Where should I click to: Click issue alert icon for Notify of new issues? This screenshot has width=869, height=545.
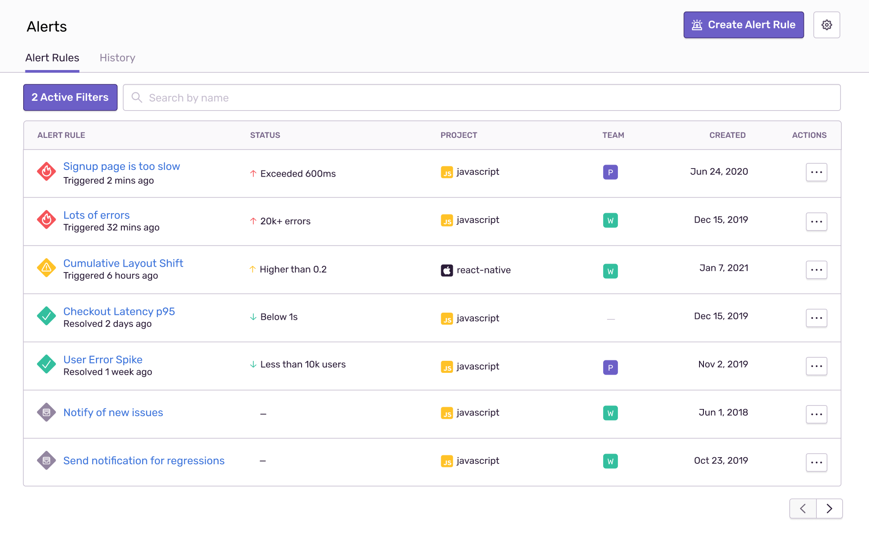click(46, 412)
